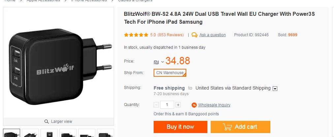Click the Ask a question chat icon
This screenshot has width=334, height=137.
tap(195, 35)
